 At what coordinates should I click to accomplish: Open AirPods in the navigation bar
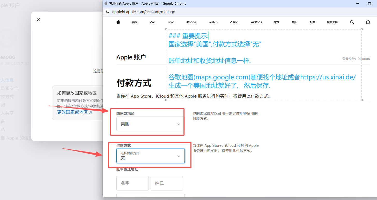256,22
